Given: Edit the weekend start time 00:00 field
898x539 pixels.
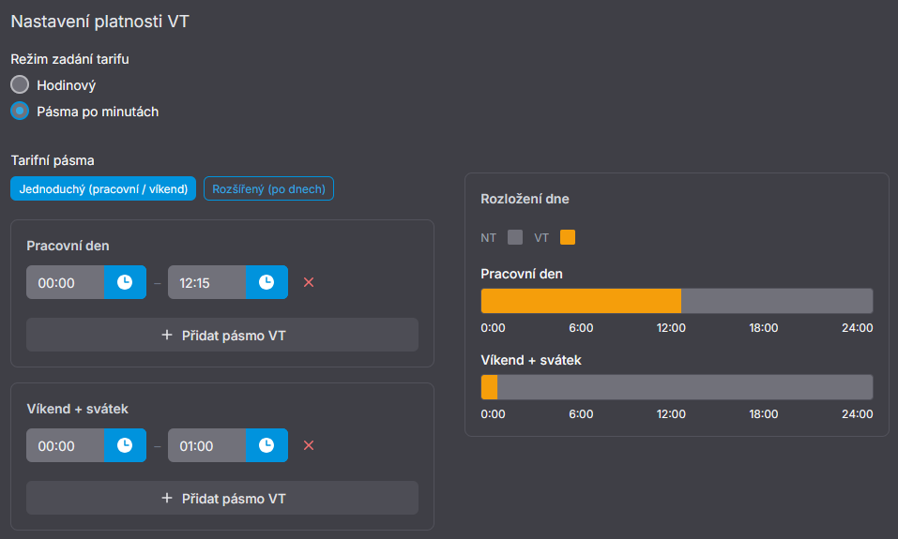Looking at the screenshot, I should [x=65, y=445].
